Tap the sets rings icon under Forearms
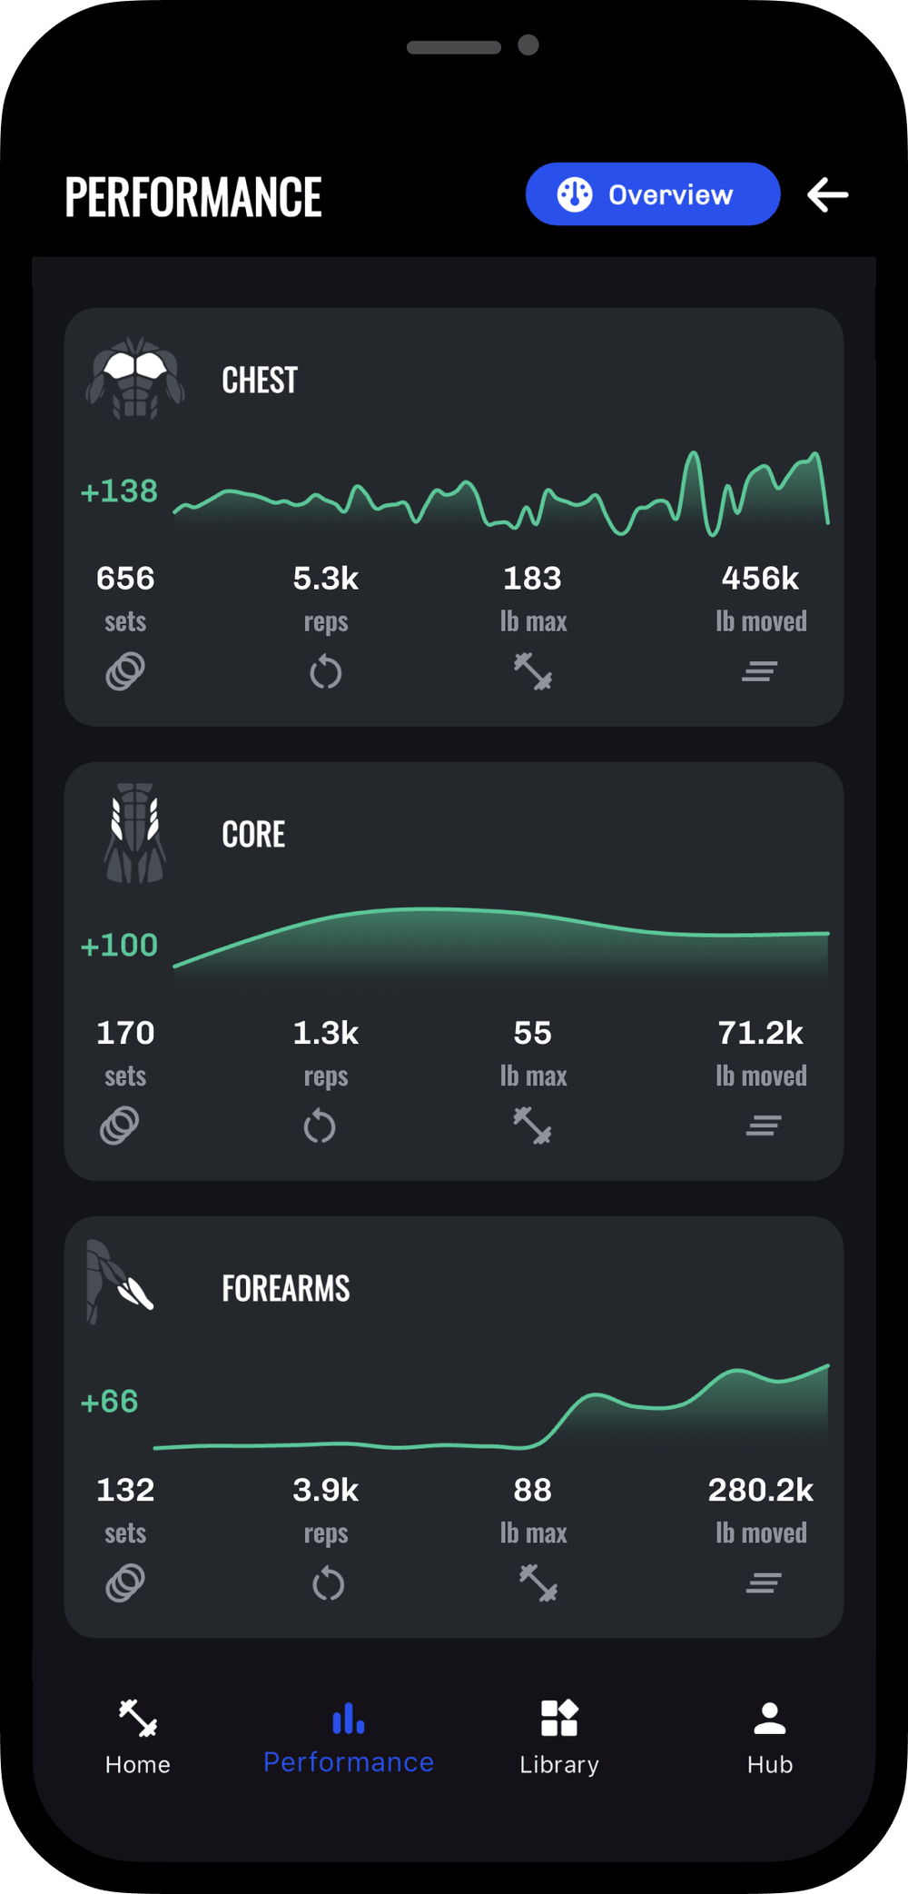 tap(125, 1583)
